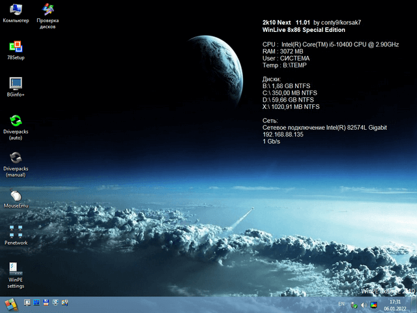
Task: Click the monitor quick-launch icon in taskbar
Action: tap(27, 303)
